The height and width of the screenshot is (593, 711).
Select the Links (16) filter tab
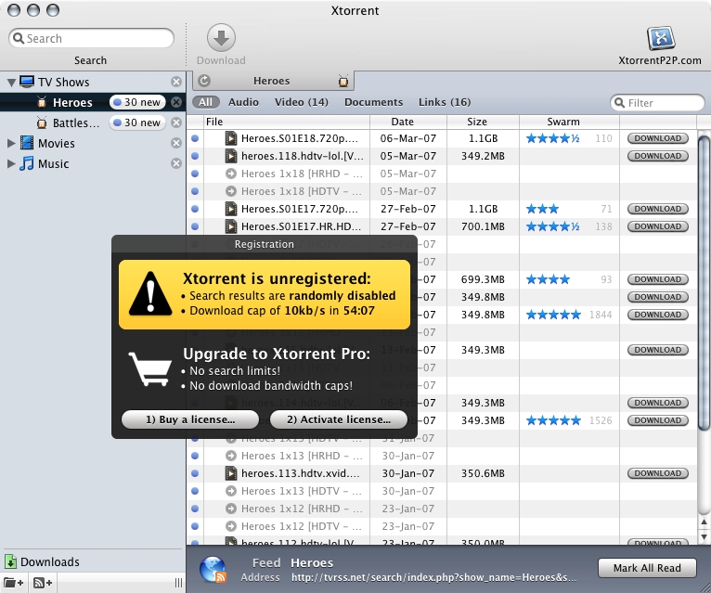click(x=445, y=102)
